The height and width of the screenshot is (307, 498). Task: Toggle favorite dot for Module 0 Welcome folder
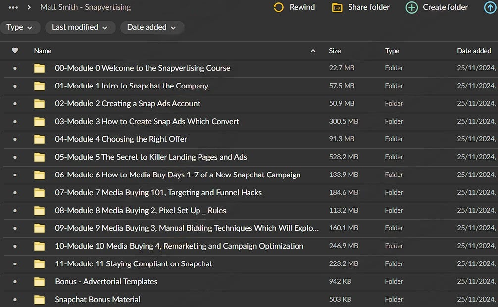click(15, 68)
